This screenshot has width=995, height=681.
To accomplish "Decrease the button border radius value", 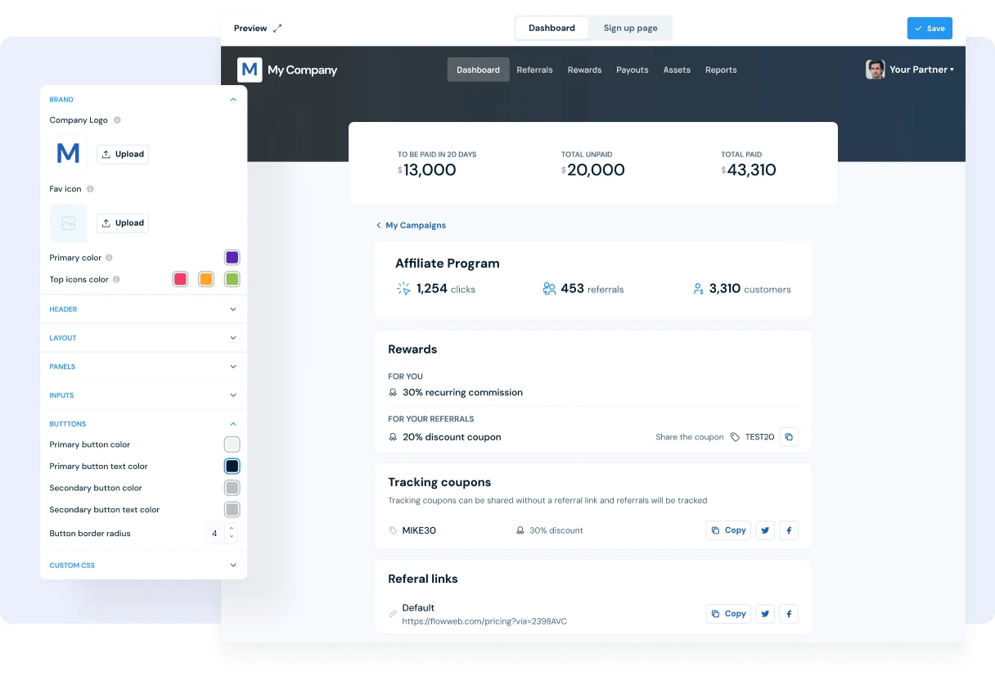I will coord(232,538).
